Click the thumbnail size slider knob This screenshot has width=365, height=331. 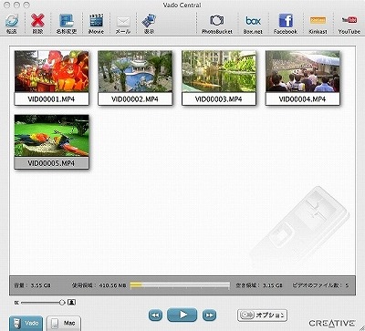point(62,303)
